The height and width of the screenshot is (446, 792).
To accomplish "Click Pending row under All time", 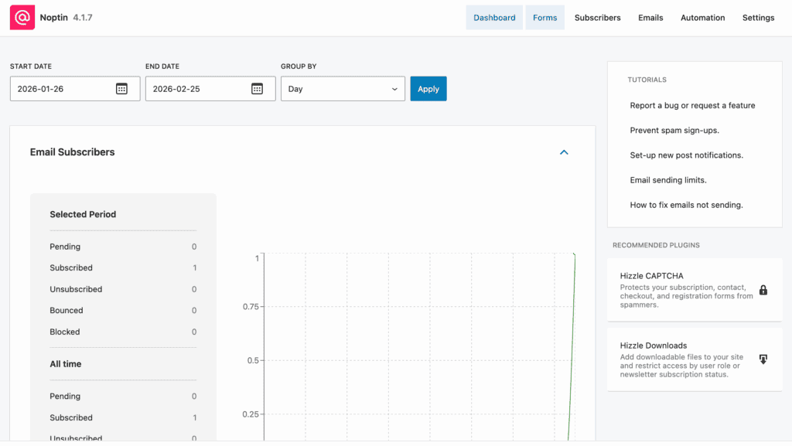I will (123, 396).
